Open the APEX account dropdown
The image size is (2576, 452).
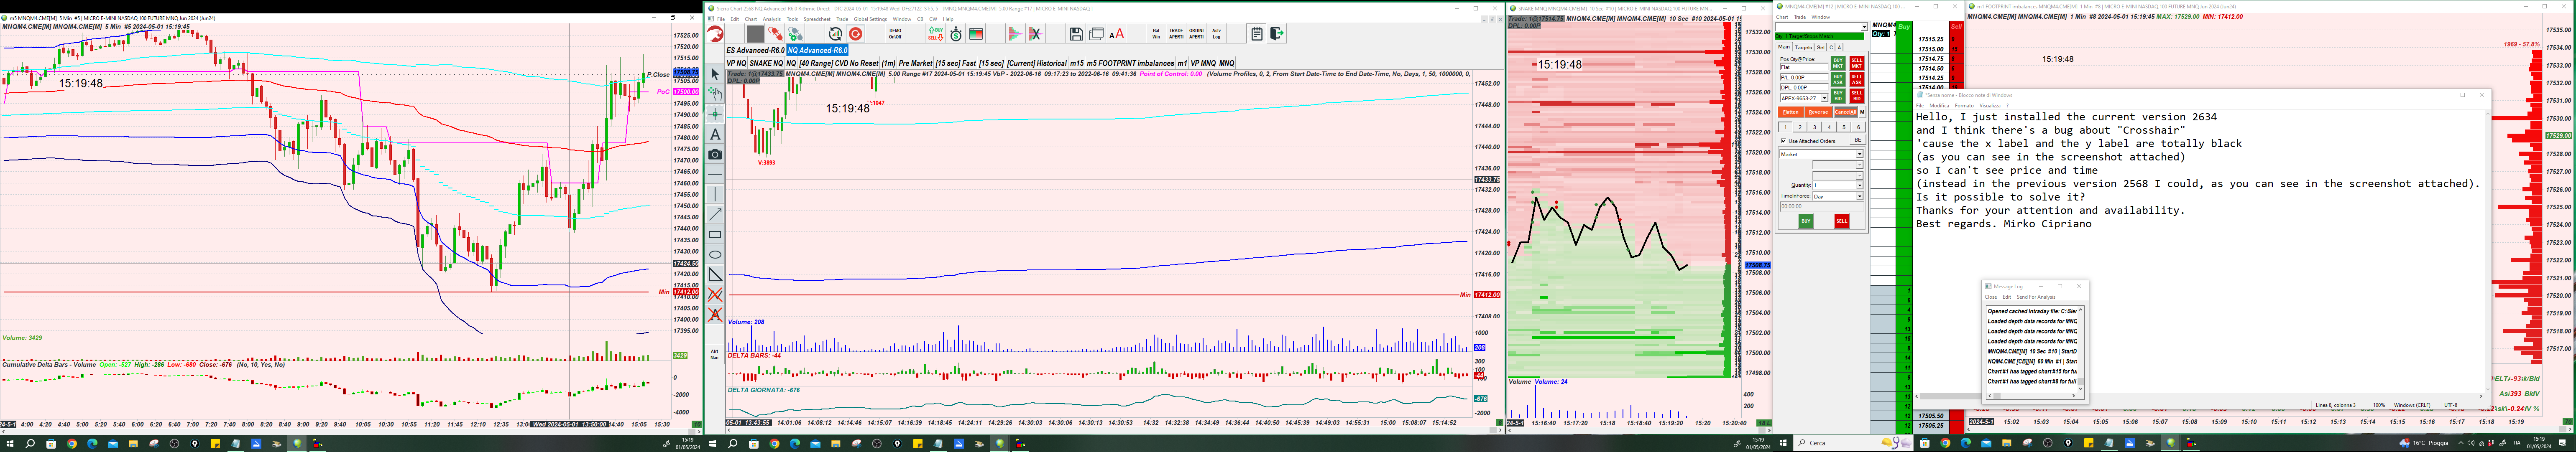click(1824, 98)
